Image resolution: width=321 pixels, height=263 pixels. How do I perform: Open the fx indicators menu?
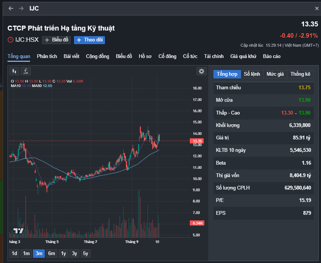(26, 71)
